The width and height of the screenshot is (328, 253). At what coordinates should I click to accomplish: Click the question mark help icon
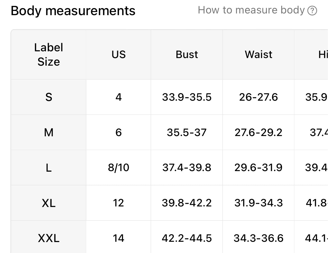[x=312, y=11]
